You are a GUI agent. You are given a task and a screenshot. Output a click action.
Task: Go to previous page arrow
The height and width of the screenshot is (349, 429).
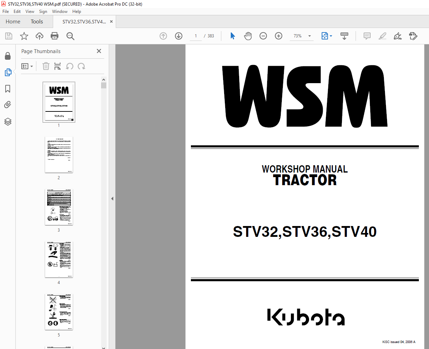[x=163, y=36]
